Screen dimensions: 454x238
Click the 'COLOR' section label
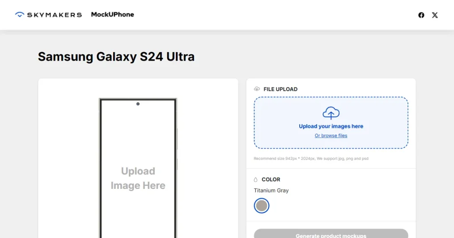(x=271, y=179)
